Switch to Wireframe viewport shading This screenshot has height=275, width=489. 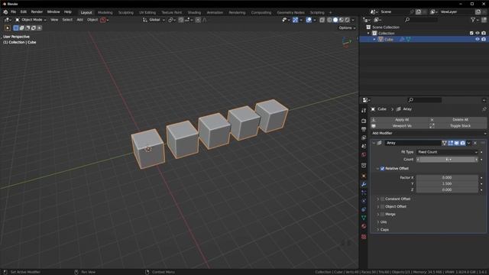[x=329, y=20]
